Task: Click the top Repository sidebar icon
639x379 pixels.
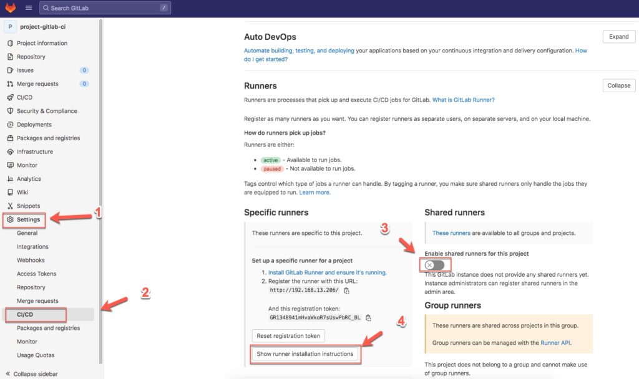Action: coord(10,57)
